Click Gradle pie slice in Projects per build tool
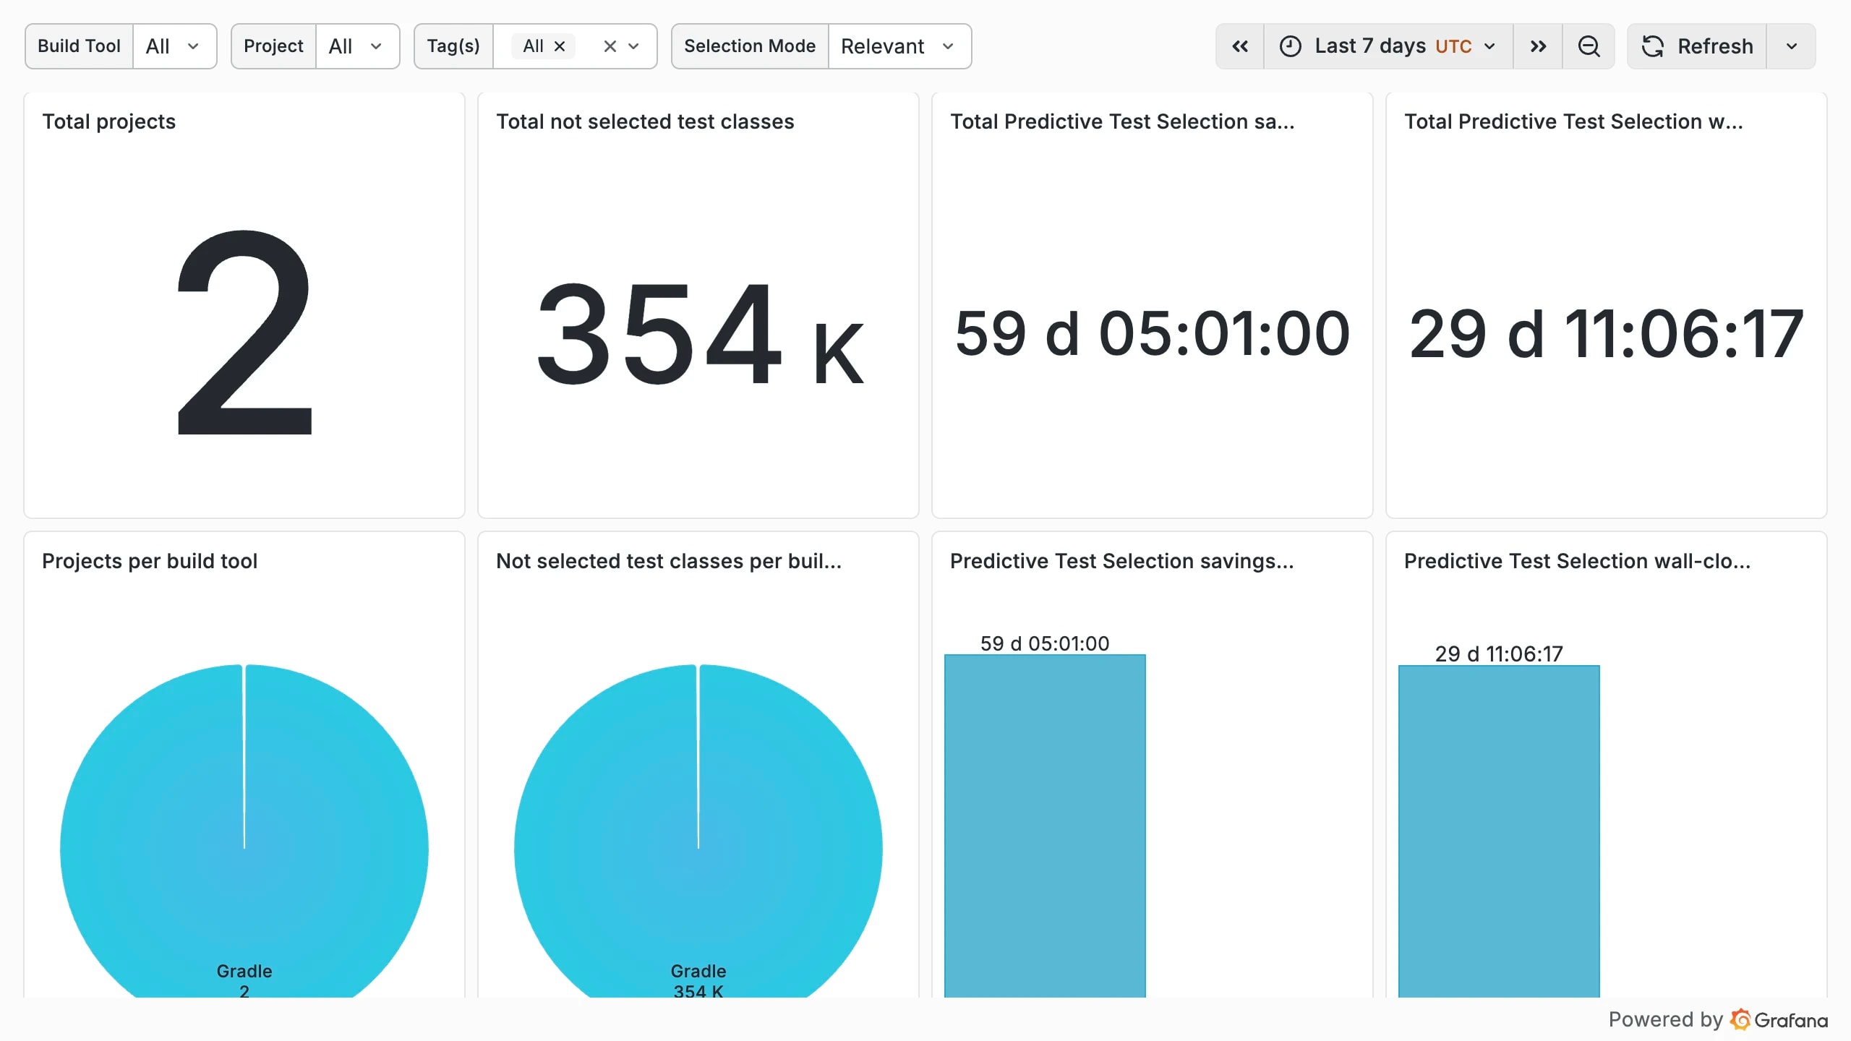The image size is (1851, 1041). click(x=244, y=831)
